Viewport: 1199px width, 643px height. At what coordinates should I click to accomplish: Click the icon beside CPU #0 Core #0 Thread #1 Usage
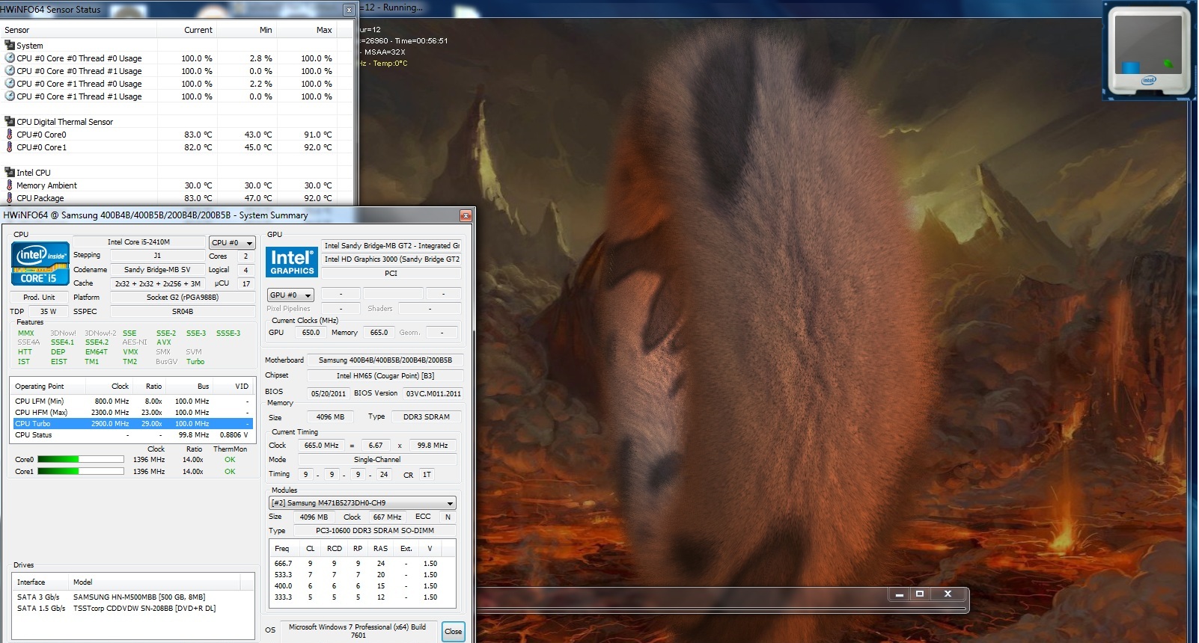point(10,70)
